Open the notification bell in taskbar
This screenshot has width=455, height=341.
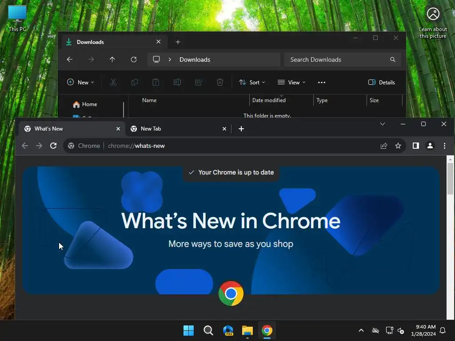click(443, 330)
